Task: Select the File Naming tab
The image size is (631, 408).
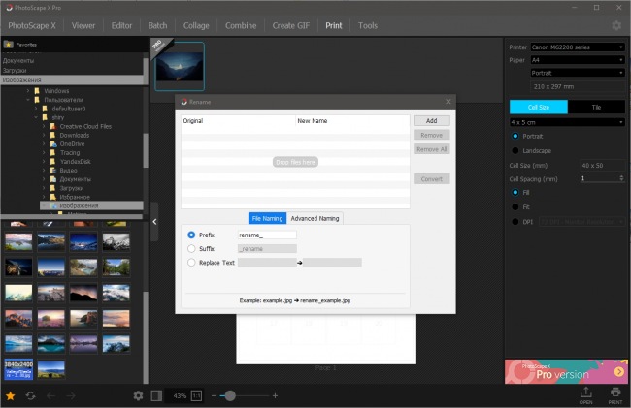Action: pyautogui.click(x=267, y=218)
